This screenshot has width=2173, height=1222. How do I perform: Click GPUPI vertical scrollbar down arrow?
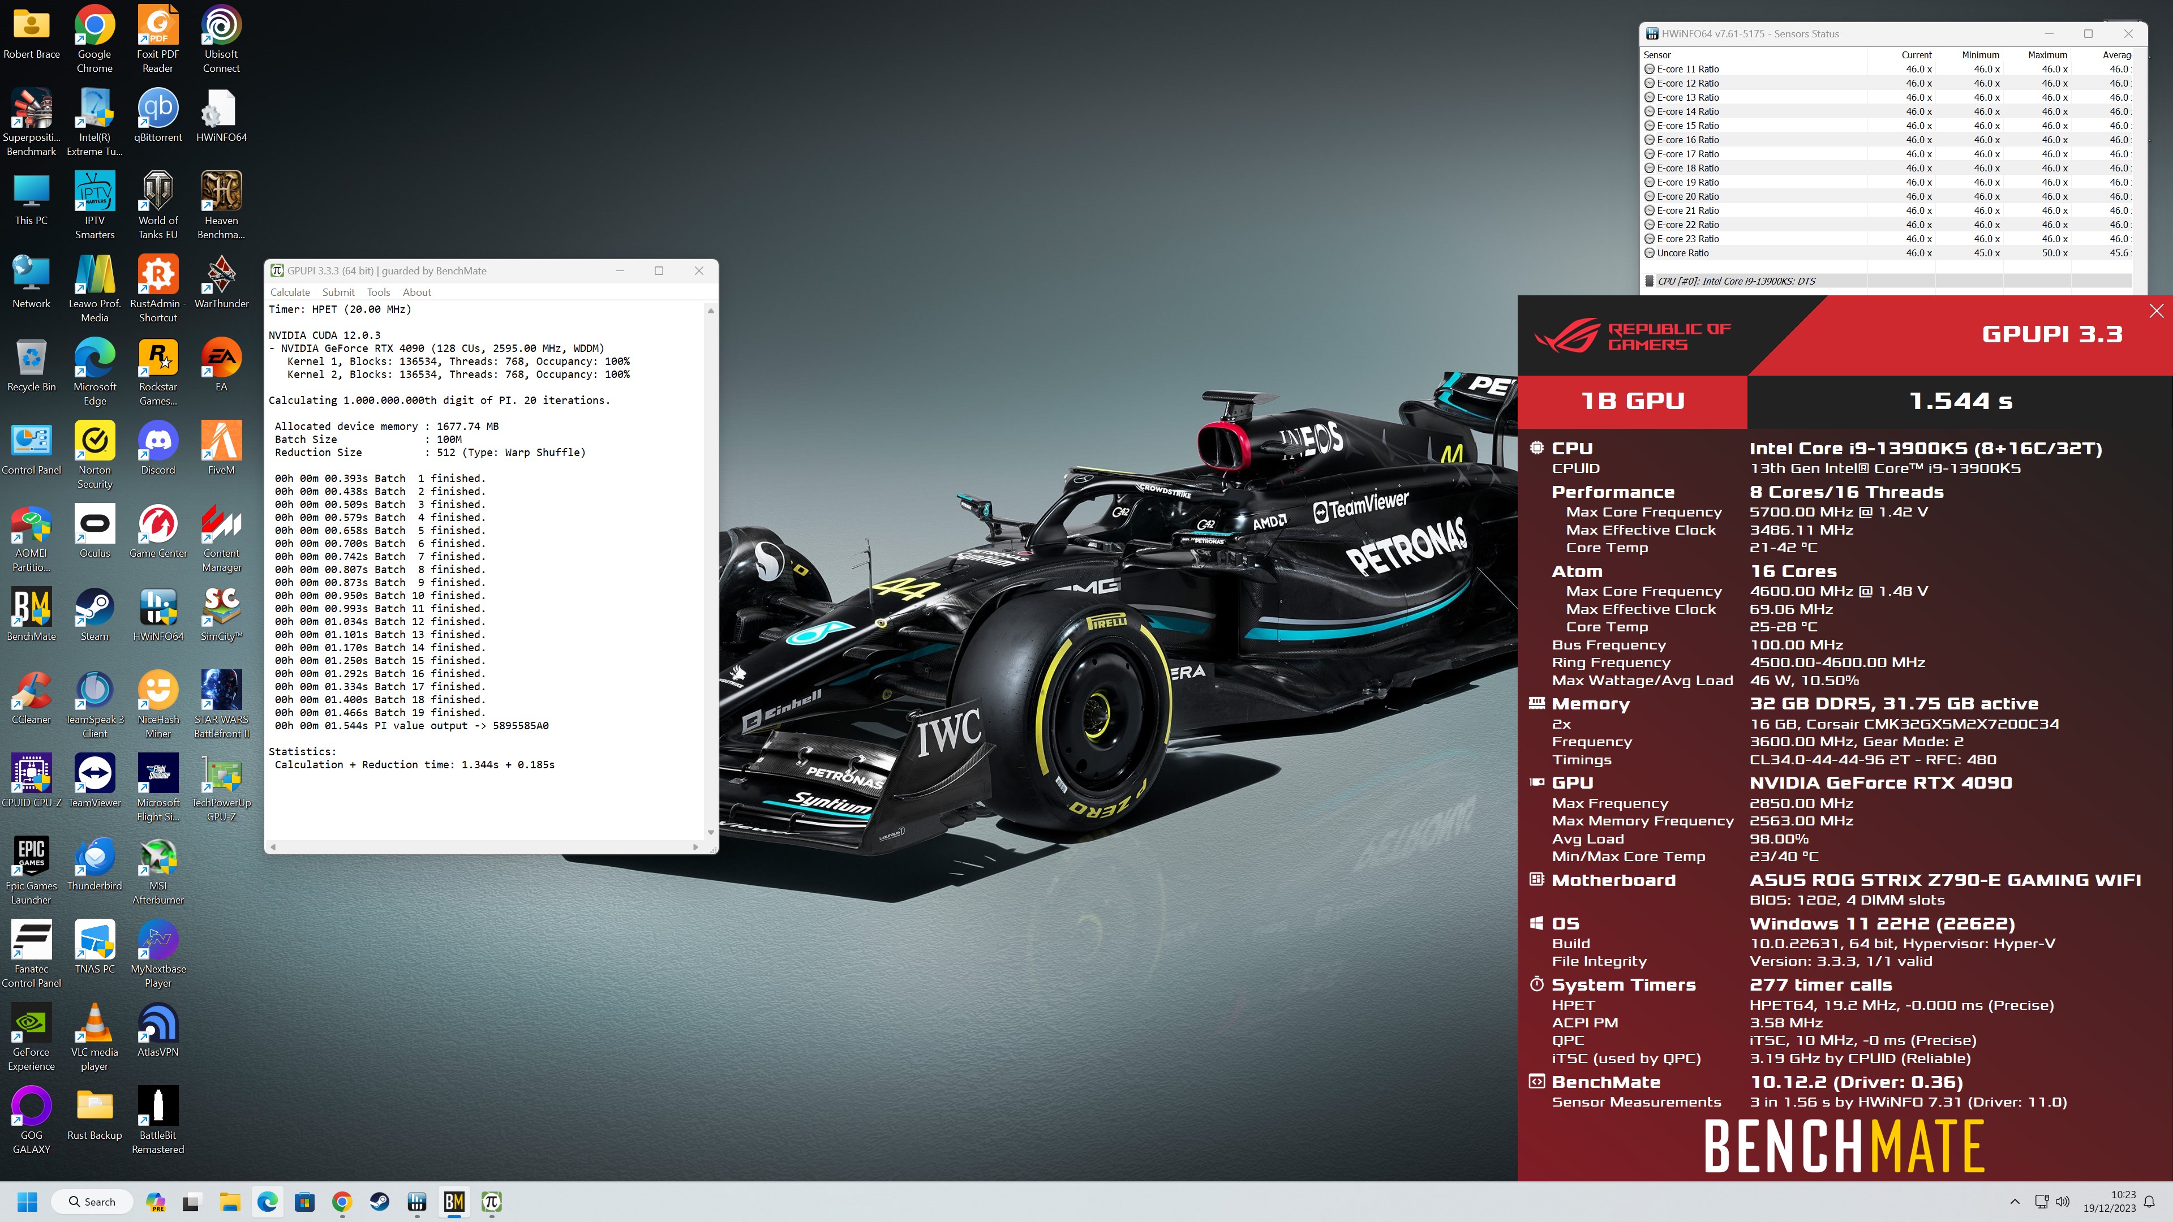point(710,832)
